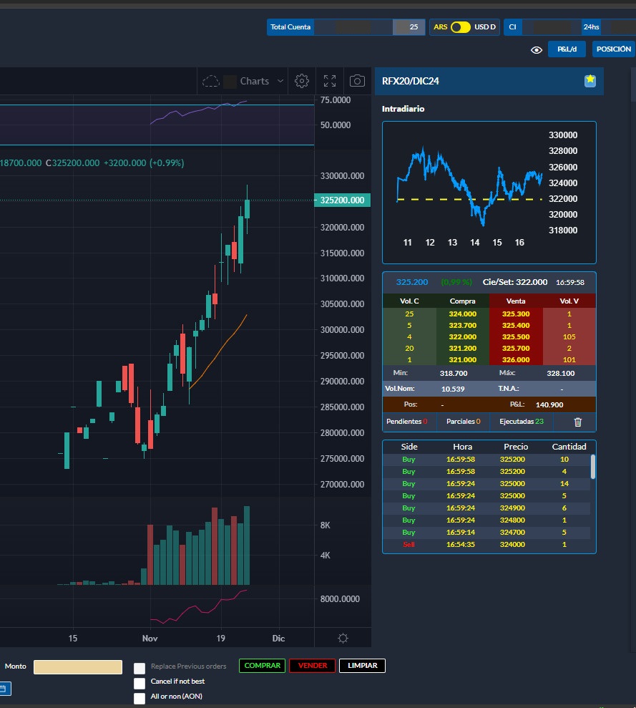Select bid price 321.000 in order book
This screenshot has width=636, height=708.
(x=462, y=360)
